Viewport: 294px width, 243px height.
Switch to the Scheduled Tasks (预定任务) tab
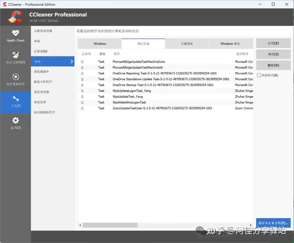[x=143, y=43]
